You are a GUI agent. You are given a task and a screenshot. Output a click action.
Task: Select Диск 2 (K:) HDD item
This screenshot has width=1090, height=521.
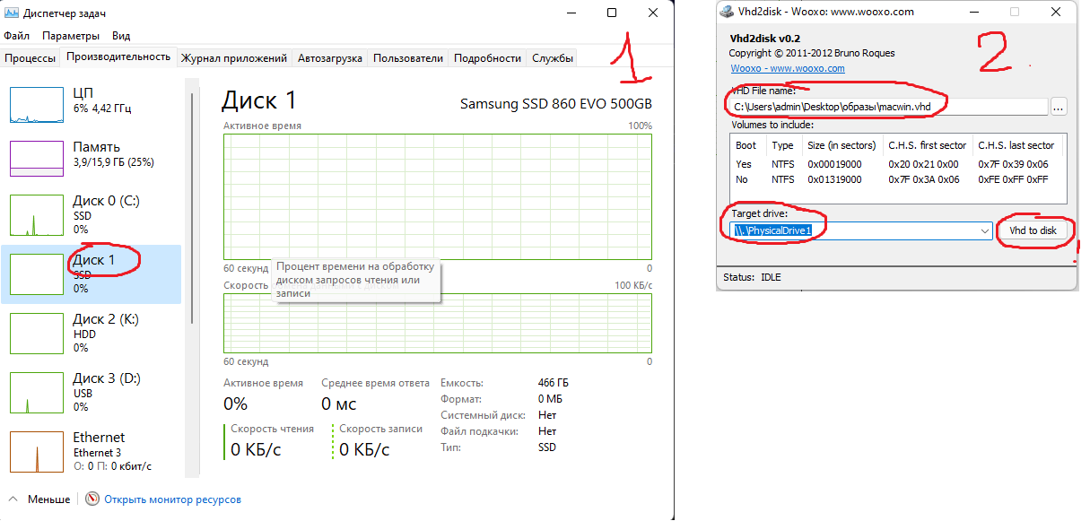point(91,333)
